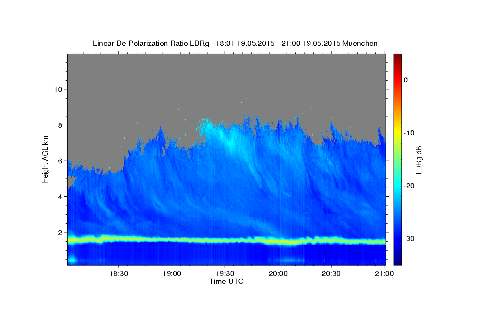Click the start date '18:01 19.05.2015' in title
Screen dimensions: 477x318
tap(244, 43)
